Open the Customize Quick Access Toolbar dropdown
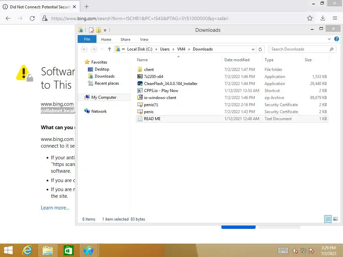This screenshot has width=343, height=257. click(105, 30)
